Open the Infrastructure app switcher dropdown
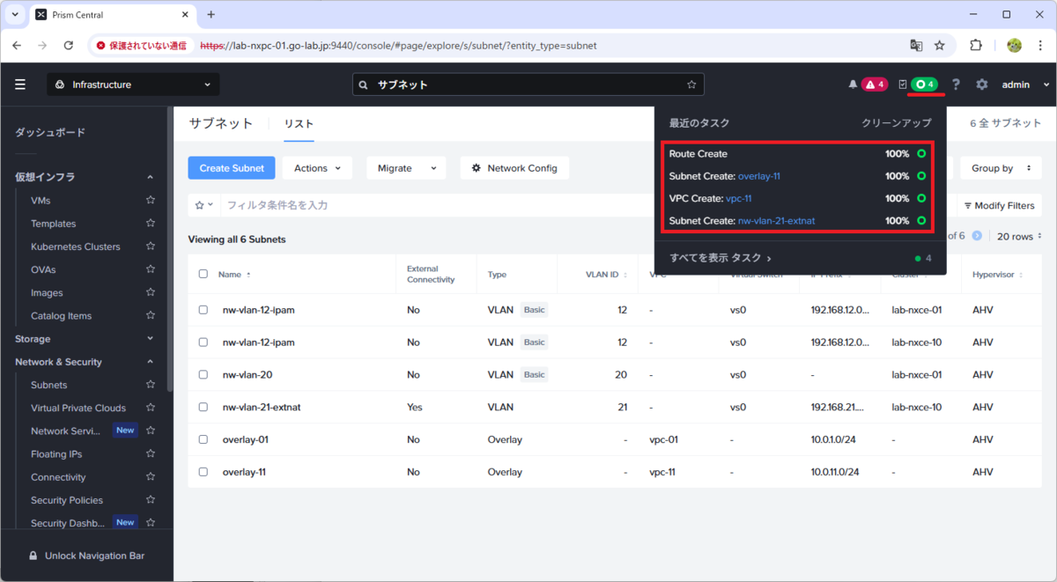Screen dimensions: 1057x582 133,85
